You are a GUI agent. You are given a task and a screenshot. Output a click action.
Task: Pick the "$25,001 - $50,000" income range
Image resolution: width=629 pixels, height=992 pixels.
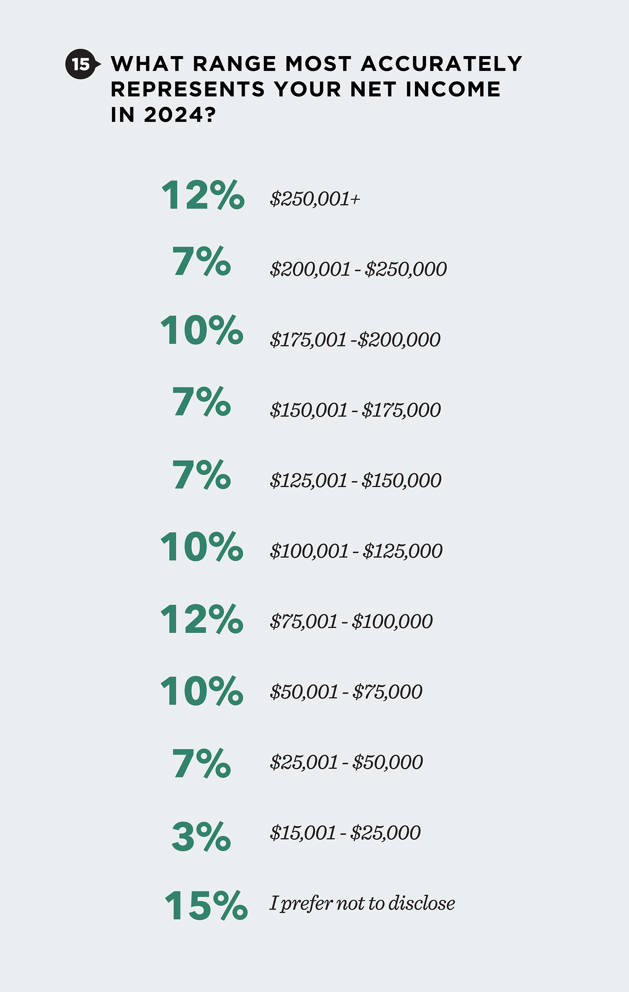coord(346,762)
